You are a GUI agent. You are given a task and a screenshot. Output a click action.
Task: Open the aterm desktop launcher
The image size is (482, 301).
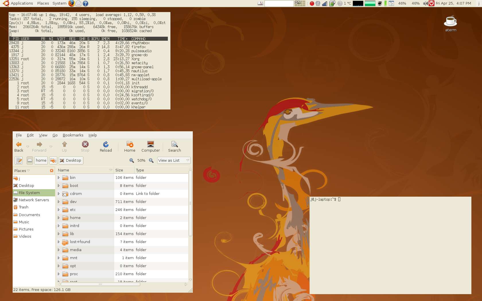point(451,24)
